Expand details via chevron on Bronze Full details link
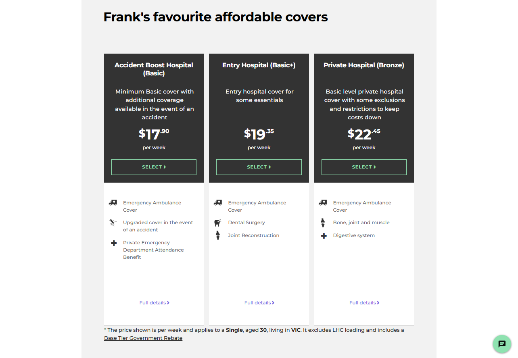 coord(378,302)
